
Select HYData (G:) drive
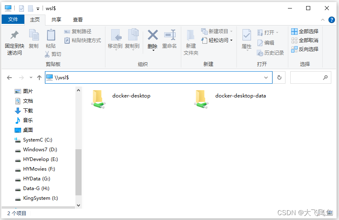[x=32, y=179]
